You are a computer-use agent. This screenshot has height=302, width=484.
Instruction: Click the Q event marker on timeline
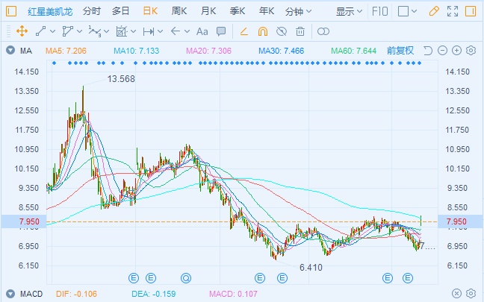(185, 277)
